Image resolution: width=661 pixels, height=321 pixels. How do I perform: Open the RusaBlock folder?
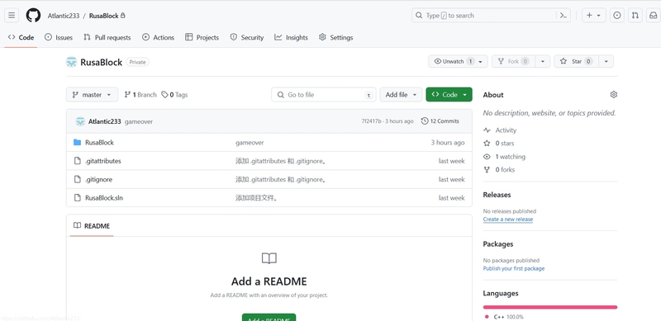click(99, 143)
